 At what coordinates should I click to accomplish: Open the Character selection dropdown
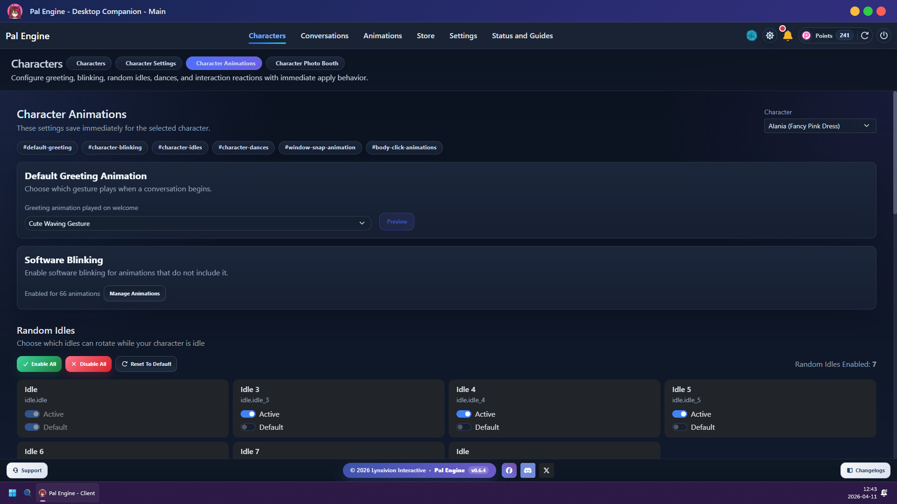820,126
